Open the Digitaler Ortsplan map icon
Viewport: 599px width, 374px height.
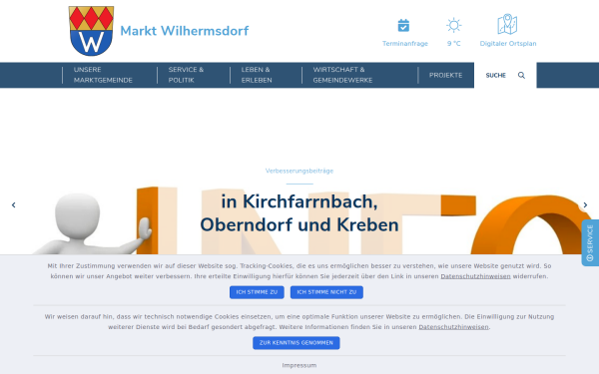507,24
